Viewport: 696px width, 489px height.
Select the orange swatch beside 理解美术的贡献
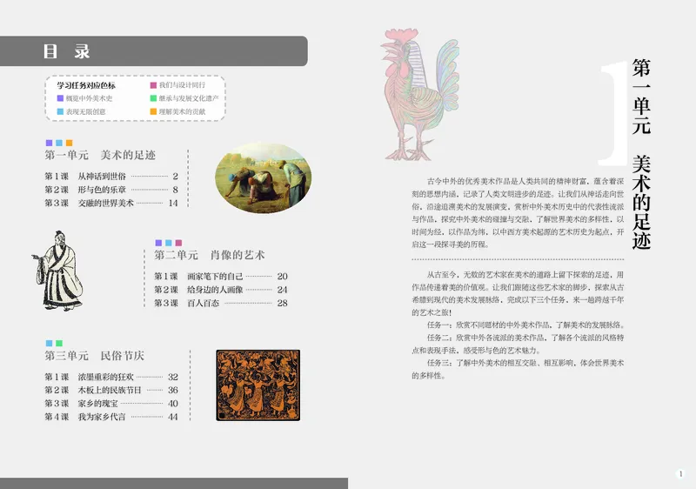[154, 112]
